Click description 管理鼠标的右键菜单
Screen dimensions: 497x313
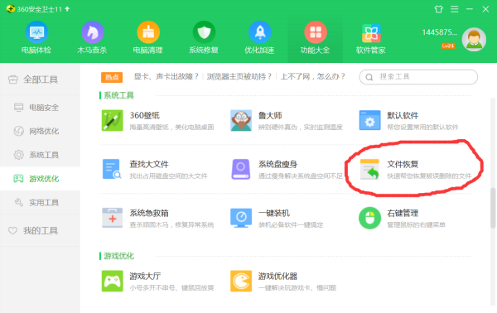coord(416,225)
